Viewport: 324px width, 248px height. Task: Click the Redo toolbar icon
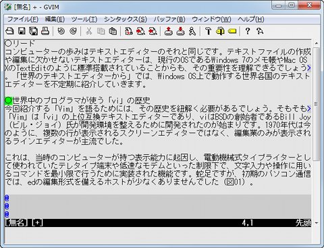coord(73,31)
